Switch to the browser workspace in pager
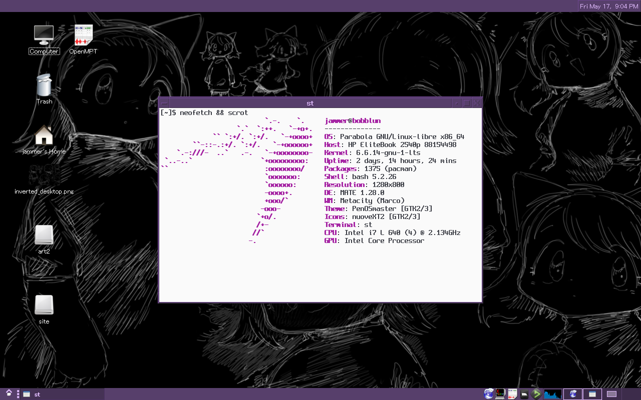 click(573, 394)
